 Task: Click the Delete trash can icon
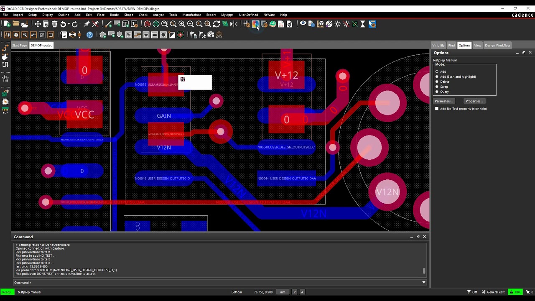coord(54,24)
